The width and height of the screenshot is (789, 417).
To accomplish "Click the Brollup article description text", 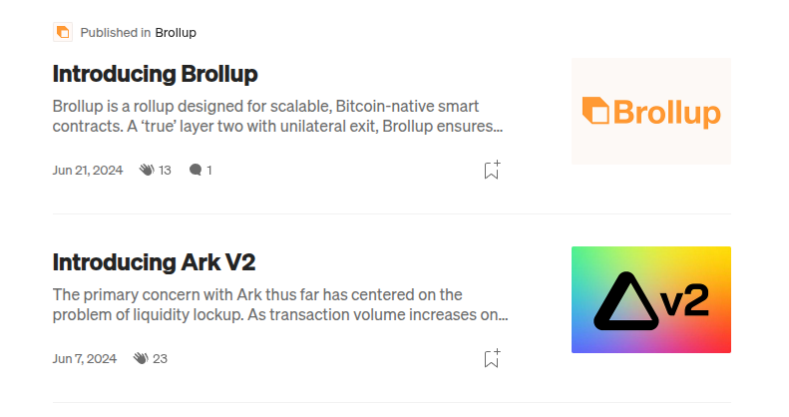I will (x=277, y=116).
